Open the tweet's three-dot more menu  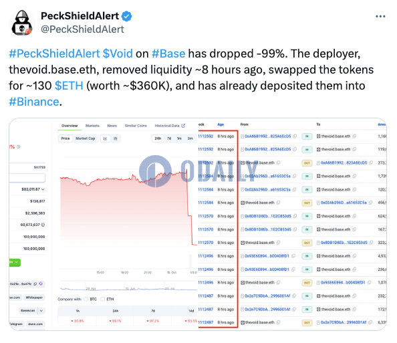pos(380,17)
